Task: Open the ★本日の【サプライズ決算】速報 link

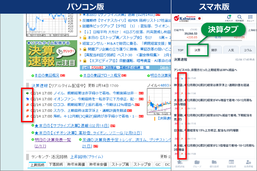Action: 72,126
